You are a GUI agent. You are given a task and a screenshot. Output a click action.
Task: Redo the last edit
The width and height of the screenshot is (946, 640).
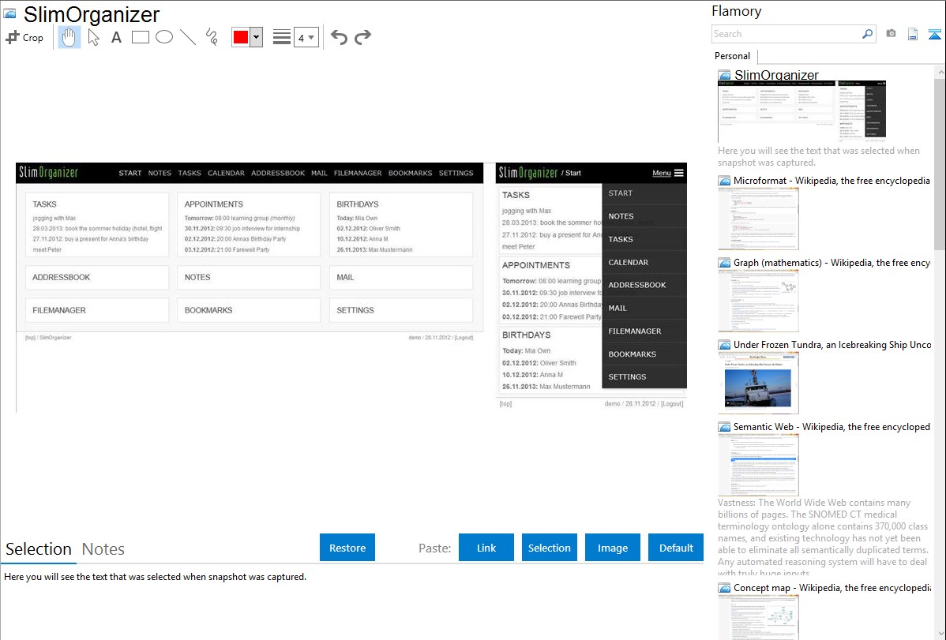pos(362,37)
